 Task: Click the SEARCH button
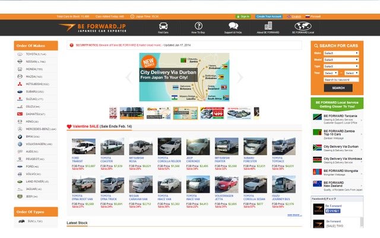[338, 88]
